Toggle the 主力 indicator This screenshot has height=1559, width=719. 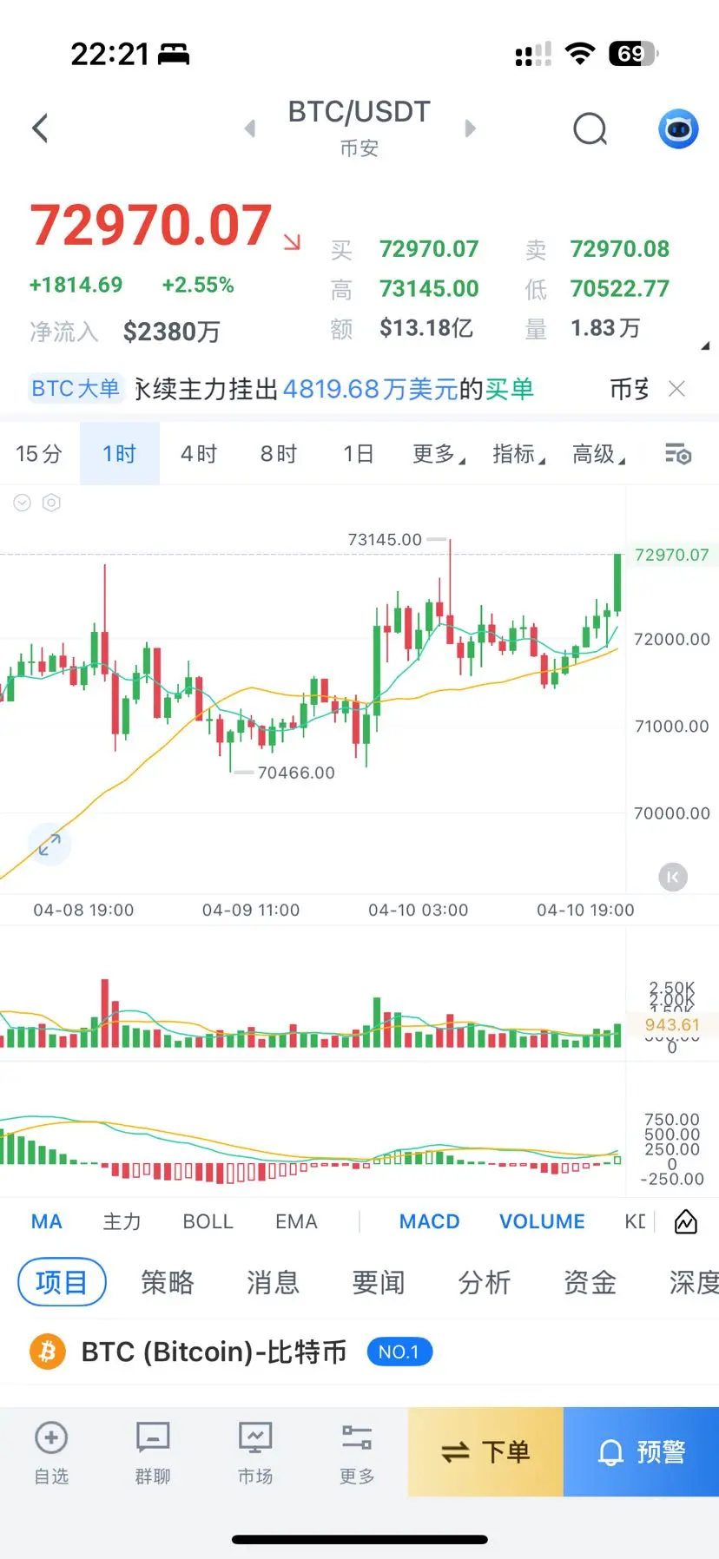click(122, 1221)
